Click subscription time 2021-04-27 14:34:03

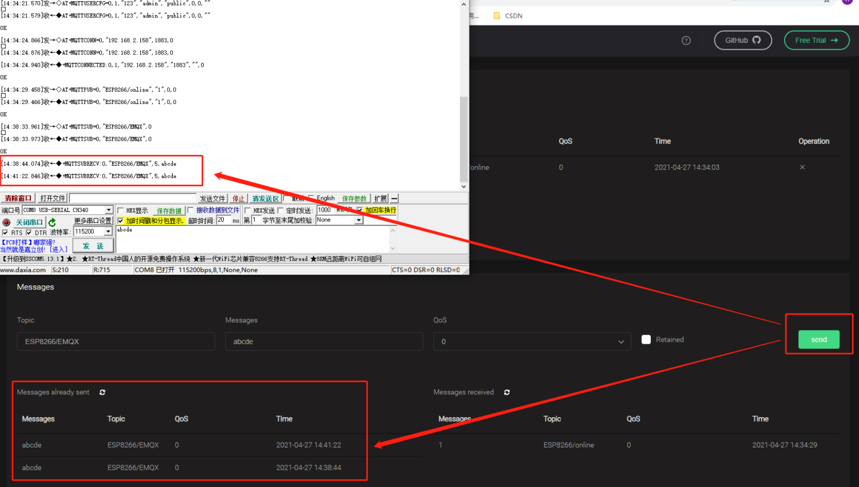[x=687, y=167]
